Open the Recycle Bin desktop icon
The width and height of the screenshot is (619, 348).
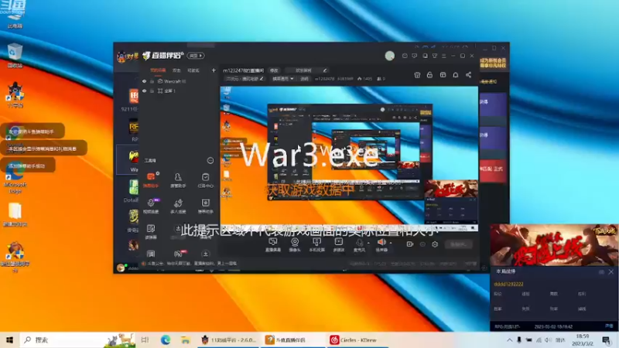tap(15, 56)
